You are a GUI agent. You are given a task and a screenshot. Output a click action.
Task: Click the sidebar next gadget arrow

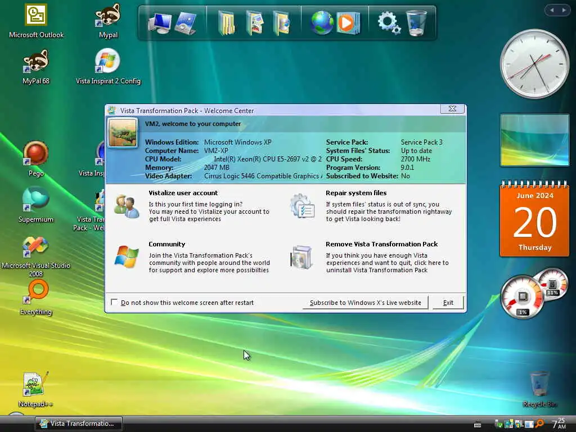(x=564, y=10)
